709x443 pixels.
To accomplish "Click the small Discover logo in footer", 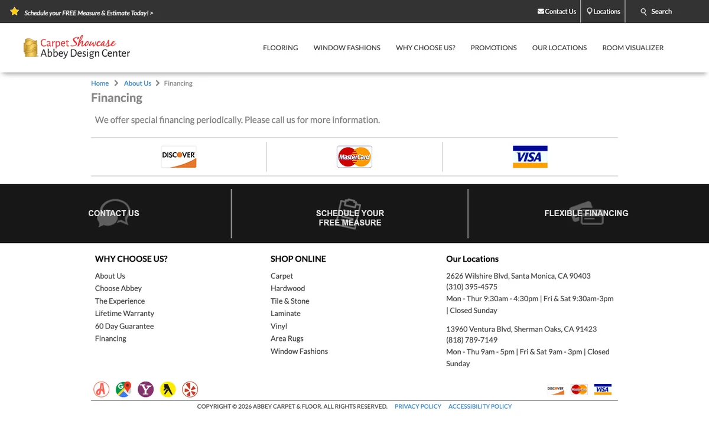I will (555, 389).
